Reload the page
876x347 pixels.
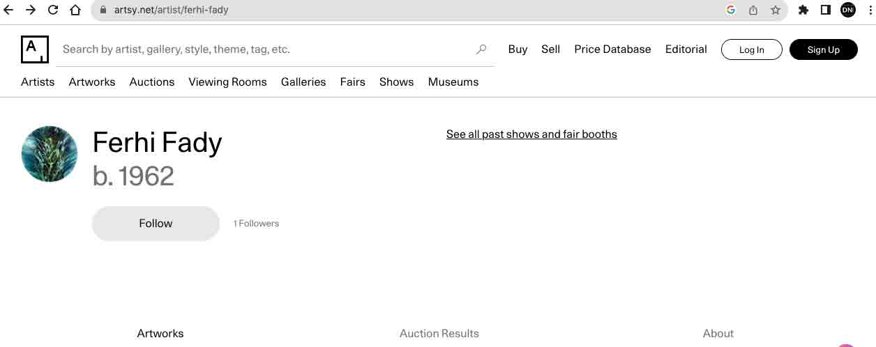[x=53, y=10]
